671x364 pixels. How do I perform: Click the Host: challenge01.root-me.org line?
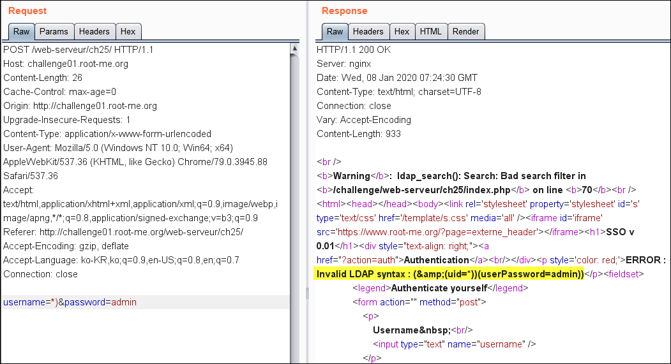[x=66, y=64]
